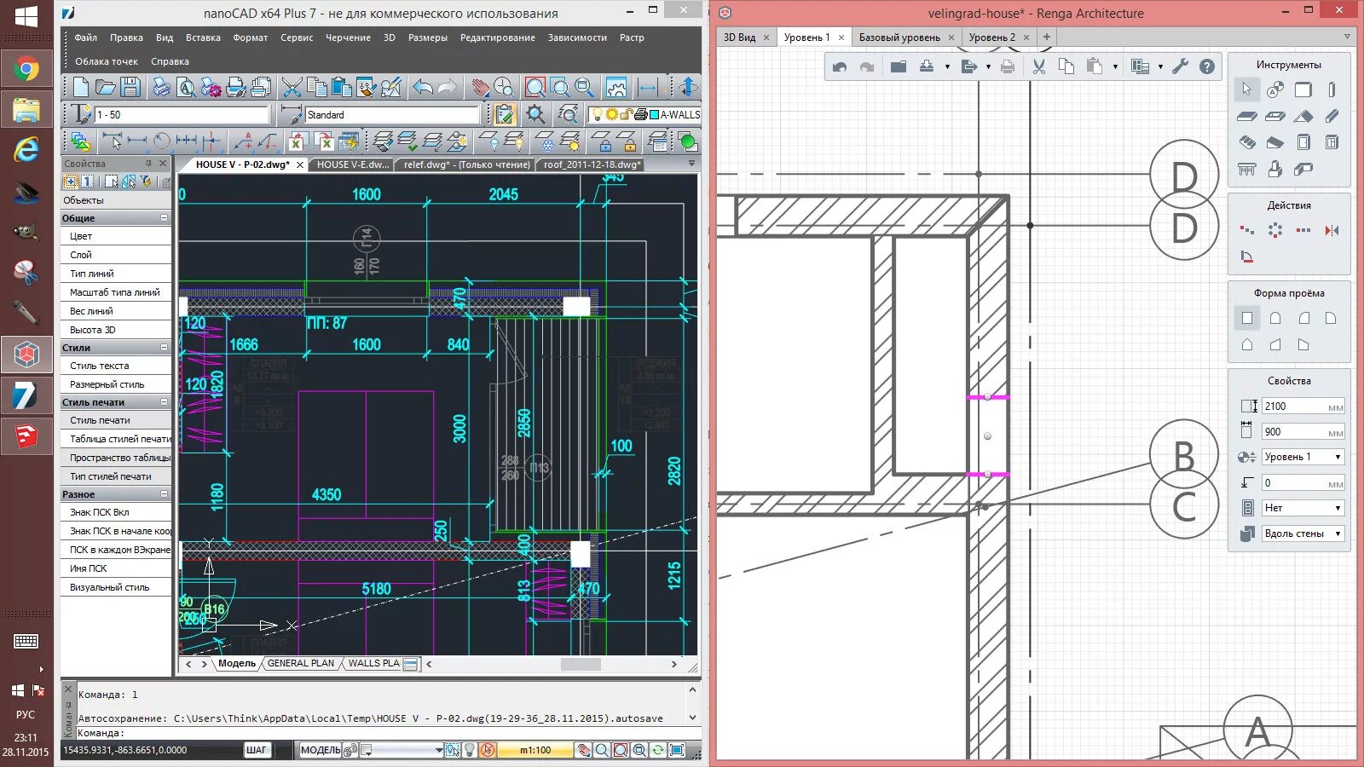
Task: Open the Вдоль стены dropdown in Renga
Action: point(1303,533)
